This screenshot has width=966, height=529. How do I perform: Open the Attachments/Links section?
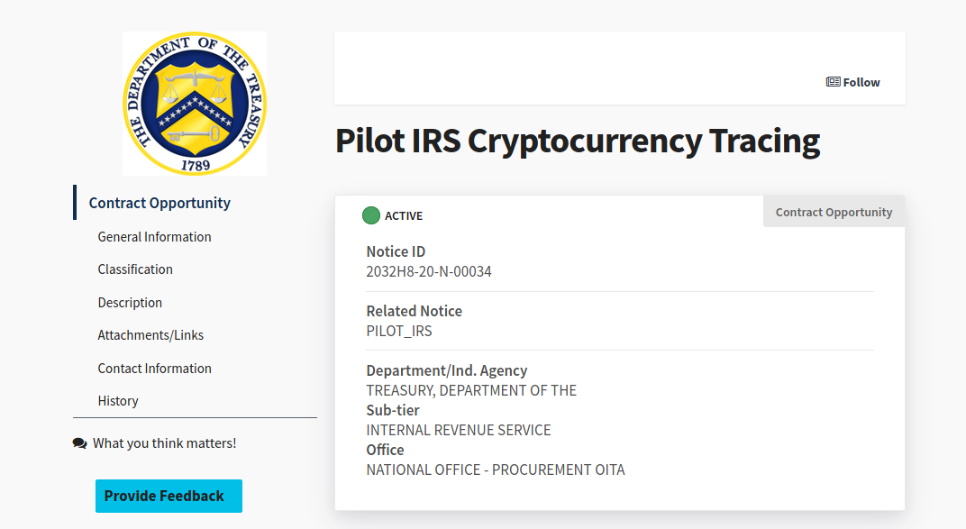pyautogui.click(x=151, y=335)
